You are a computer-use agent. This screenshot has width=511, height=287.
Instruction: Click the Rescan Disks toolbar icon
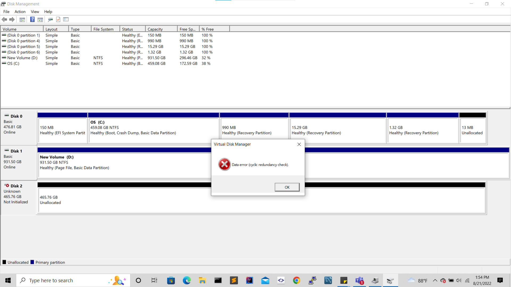tap(50, 19)
